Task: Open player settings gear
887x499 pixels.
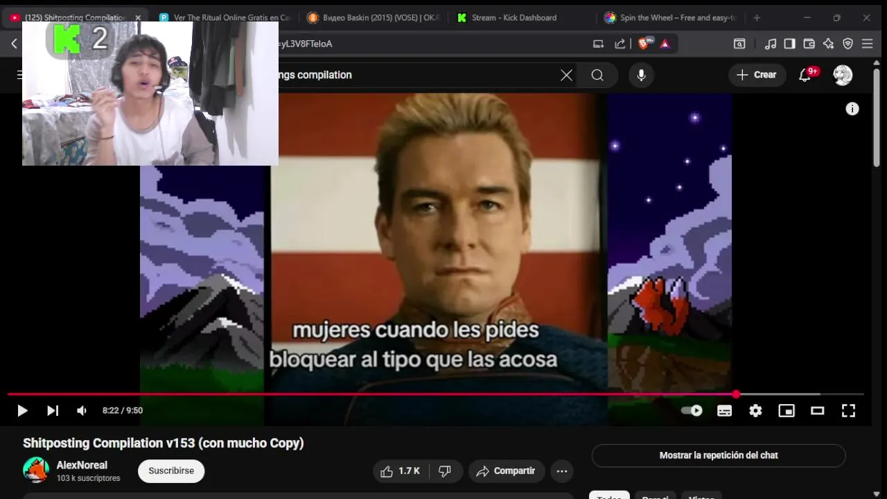Action: click(755, 411)
